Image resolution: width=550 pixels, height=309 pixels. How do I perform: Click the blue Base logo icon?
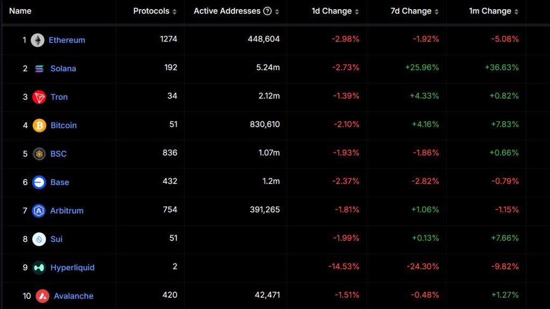39,182
